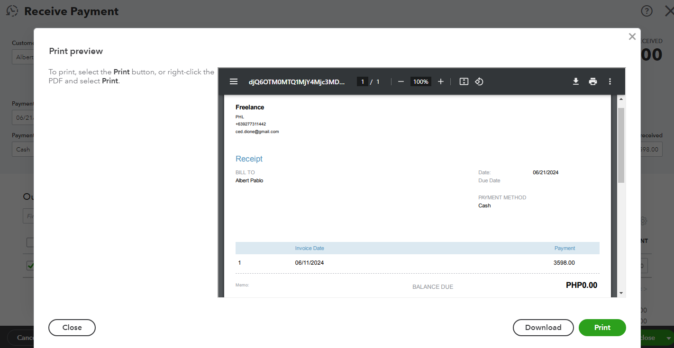The width and height of the screenshot is (674, 348).
Task: Expand the green save button dropdown arrow
Action: pos(668,338)
